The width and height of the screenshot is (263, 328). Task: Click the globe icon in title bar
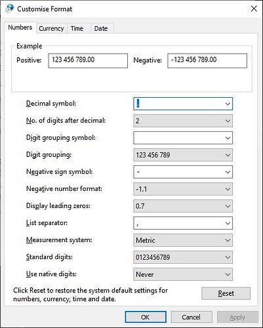9,9
